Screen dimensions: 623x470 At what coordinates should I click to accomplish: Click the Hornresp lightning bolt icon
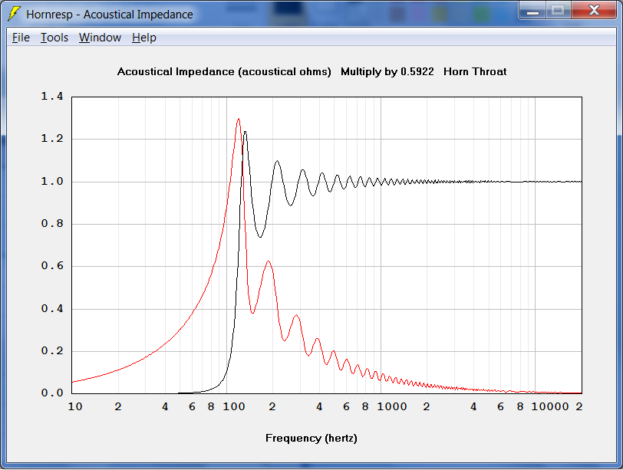(x=14, y=14)
